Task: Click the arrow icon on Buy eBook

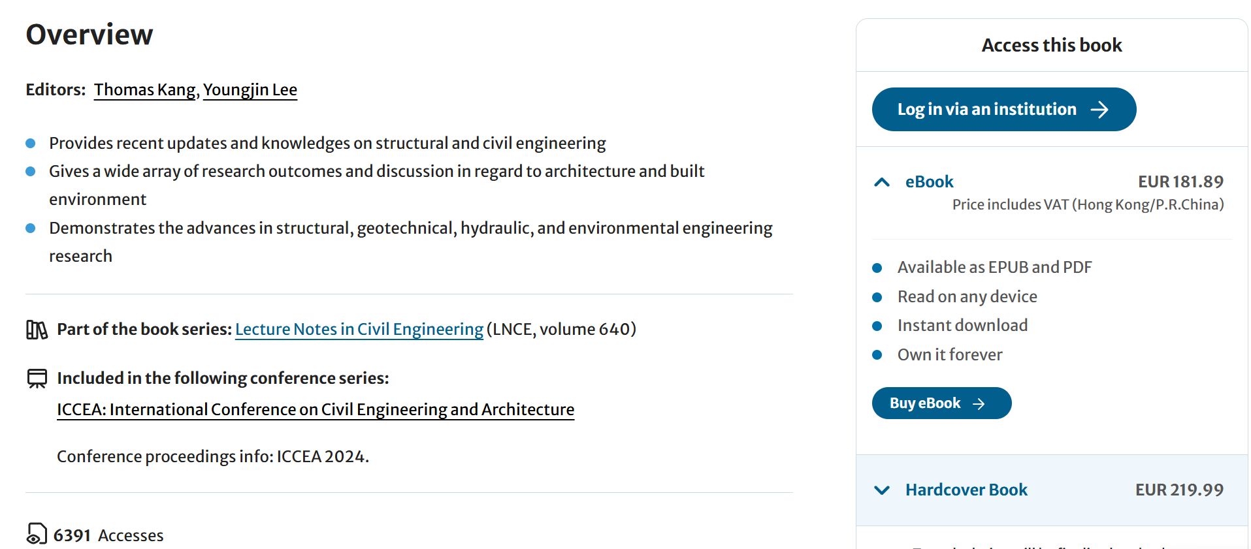Action: tap(979, 404)
